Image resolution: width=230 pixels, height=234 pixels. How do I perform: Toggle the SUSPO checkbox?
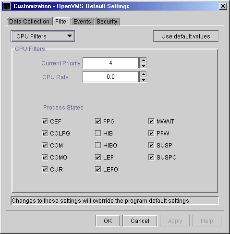click(x=151, y=157)
